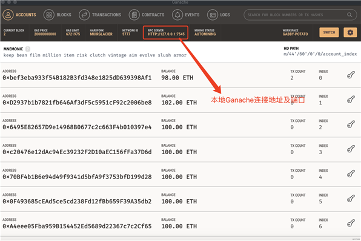Click the current block number 2

[x=4, y=34]
